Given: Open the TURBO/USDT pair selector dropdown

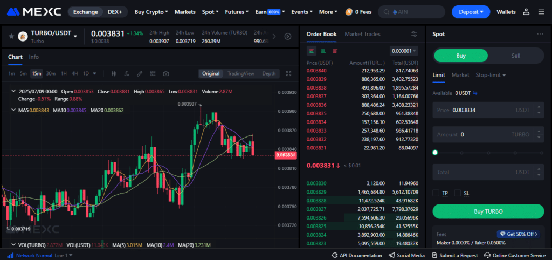Looking at the screenshot, I should [75, 36].
